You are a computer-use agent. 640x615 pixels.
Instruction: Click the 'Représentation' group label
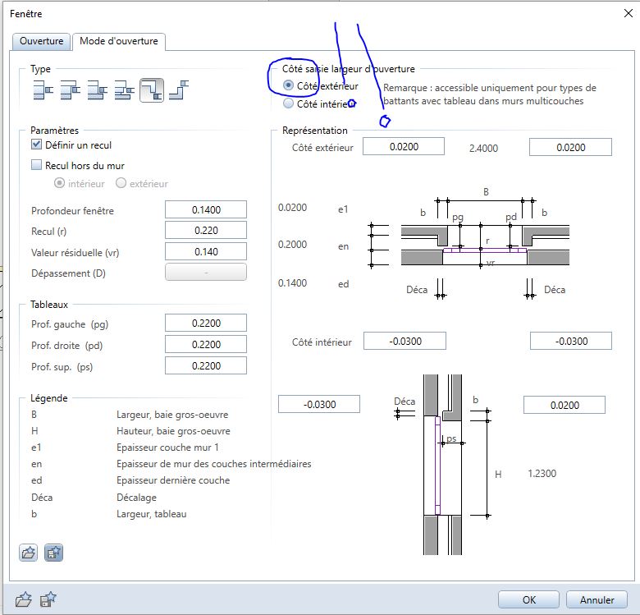click(x=315, y=131)
